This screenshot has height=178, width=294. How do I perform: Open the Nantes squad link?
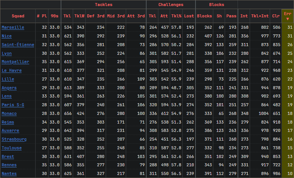pos(9,173)
